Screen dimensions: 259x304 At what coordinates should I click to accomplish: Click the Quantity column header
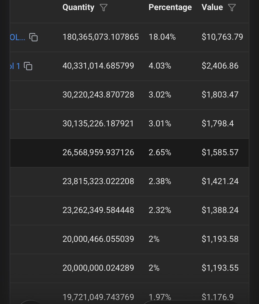78,7
